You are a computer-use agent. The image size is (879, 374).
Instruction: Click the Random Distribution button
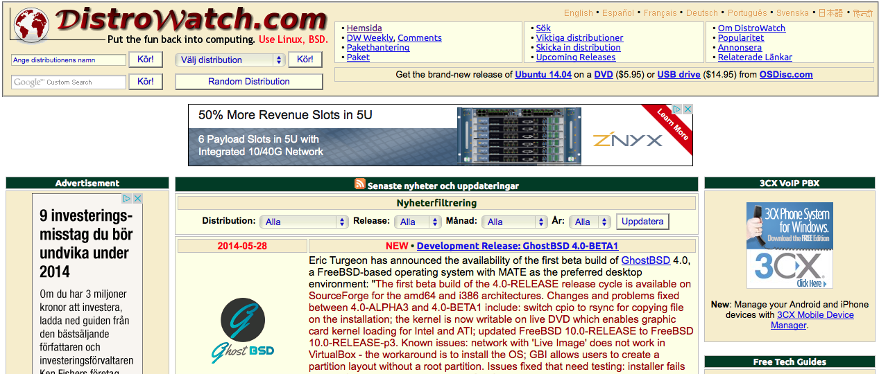249,82
